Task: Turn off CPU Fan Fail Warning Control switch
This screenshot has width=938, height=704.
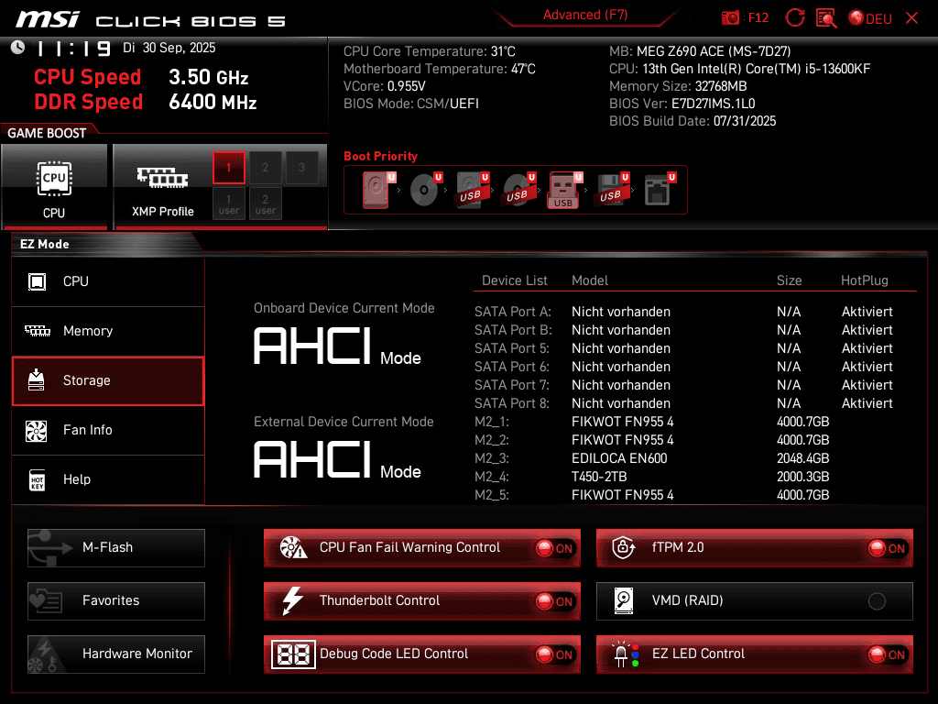Action: (554, 548)
